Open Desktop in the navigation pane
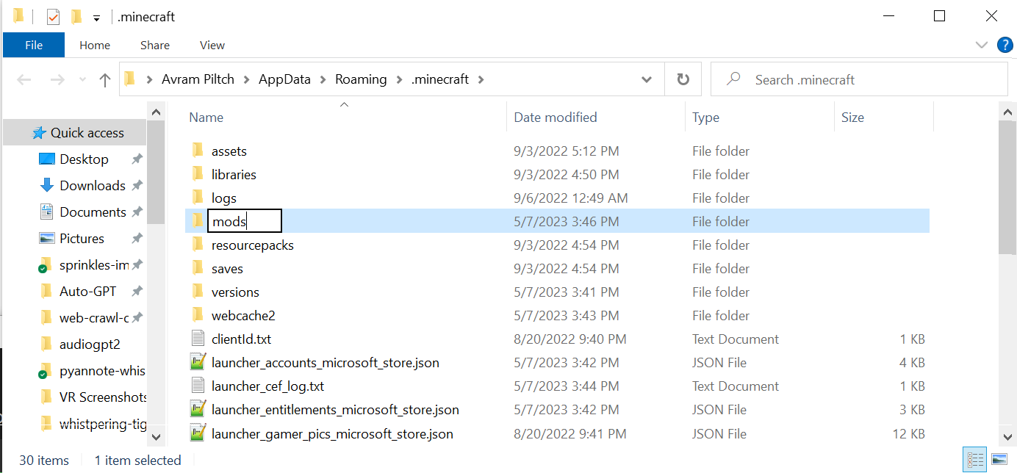 pyautogui.click(x=84, y=159)
